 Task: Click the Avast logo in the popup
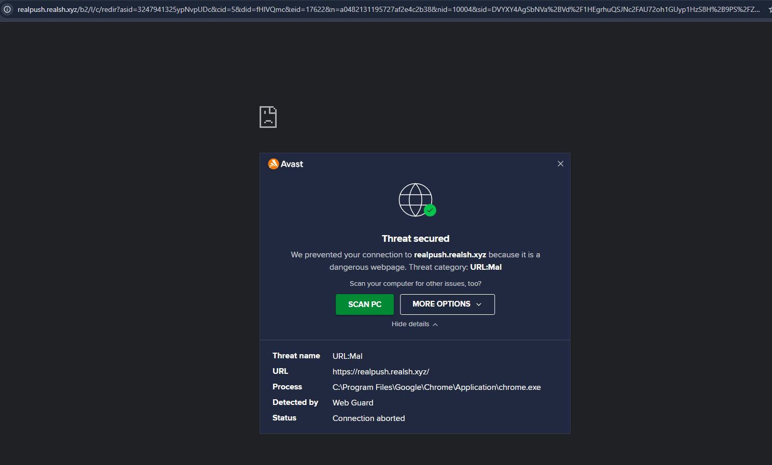(285, 164)
